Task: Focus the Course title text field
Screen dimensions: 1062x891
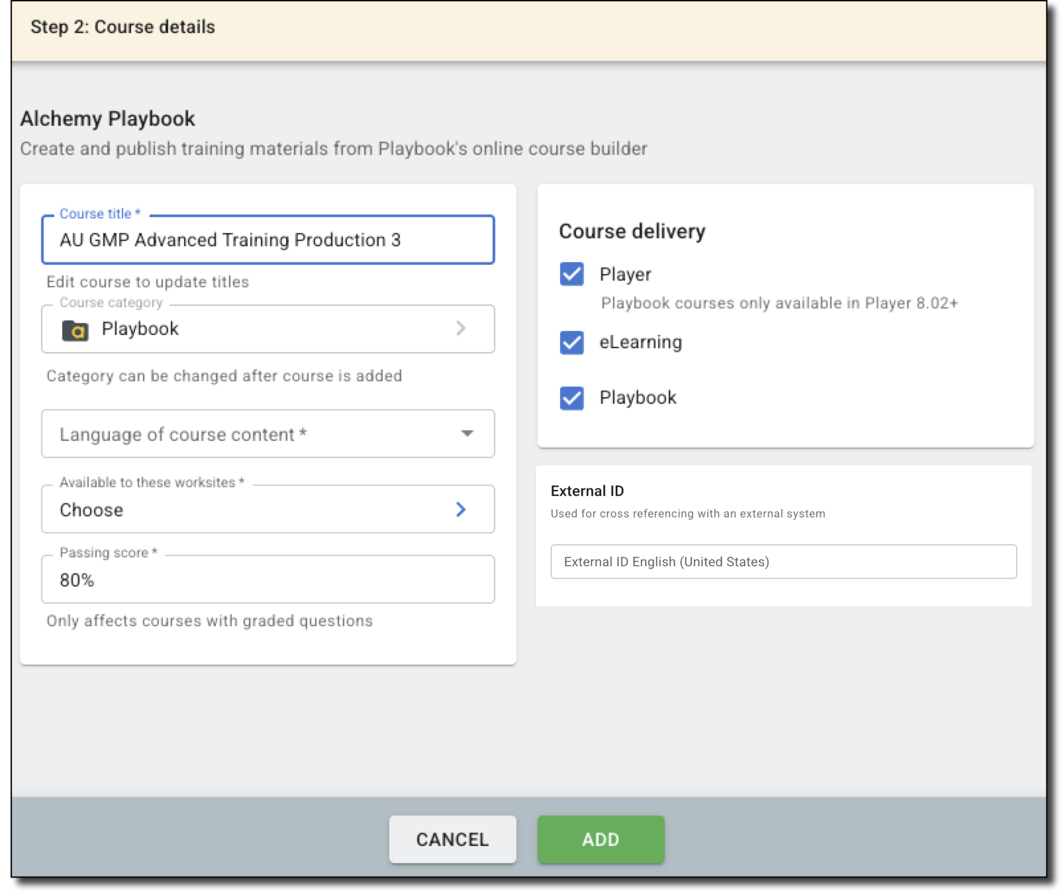Action: [267, 240]
